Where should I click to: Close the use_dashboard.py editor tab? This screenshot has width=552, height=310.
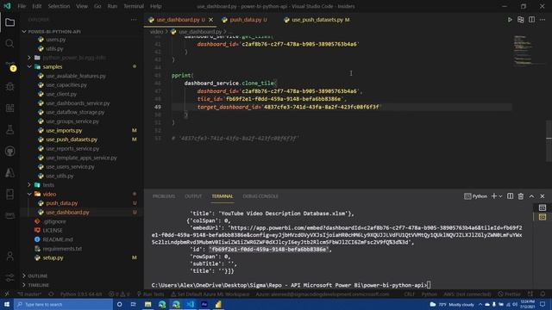(210, 20)
